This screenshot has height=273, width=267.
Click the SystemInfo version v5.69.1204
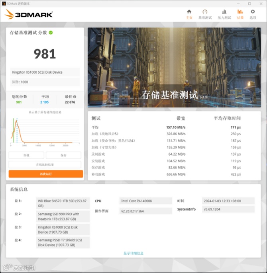pos(228,209)
